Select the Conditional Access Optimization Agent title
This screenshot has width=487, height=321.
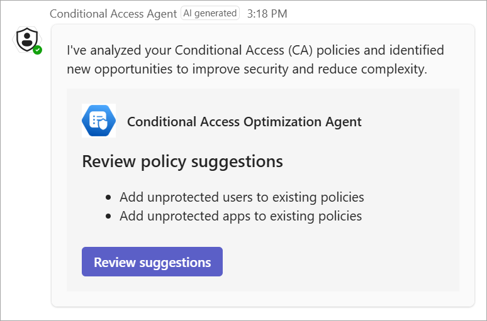(244, 122)
